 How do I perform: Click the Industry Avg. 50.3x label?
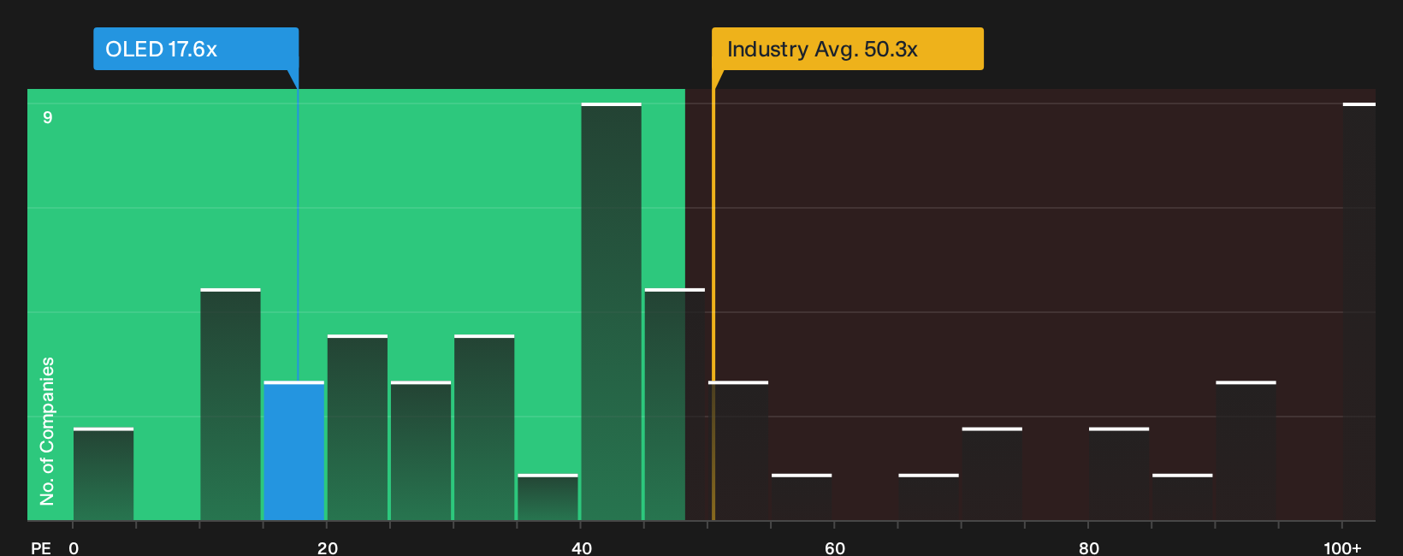848,49
